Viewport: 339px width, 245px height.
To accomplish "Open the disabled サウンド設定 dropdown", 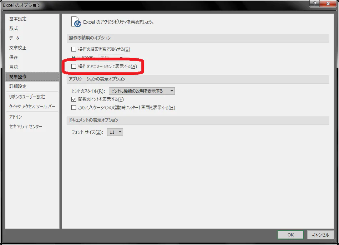I will point(111,57).
